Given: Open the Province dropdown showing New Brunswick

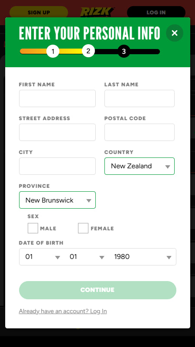Looking at the screenshot, I should coord(57,200).
